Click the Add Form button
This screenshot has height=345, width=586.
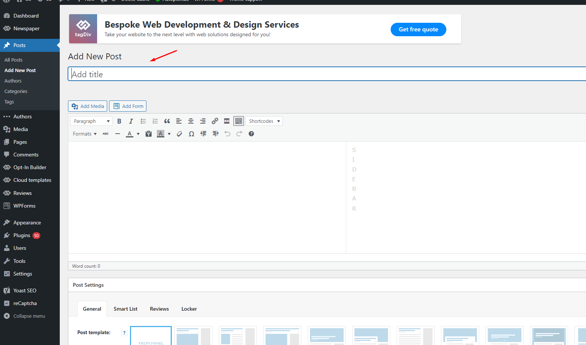(128, 106)
